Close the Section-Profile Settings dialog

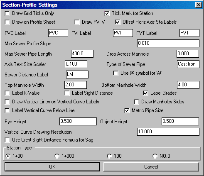point(199,5)
